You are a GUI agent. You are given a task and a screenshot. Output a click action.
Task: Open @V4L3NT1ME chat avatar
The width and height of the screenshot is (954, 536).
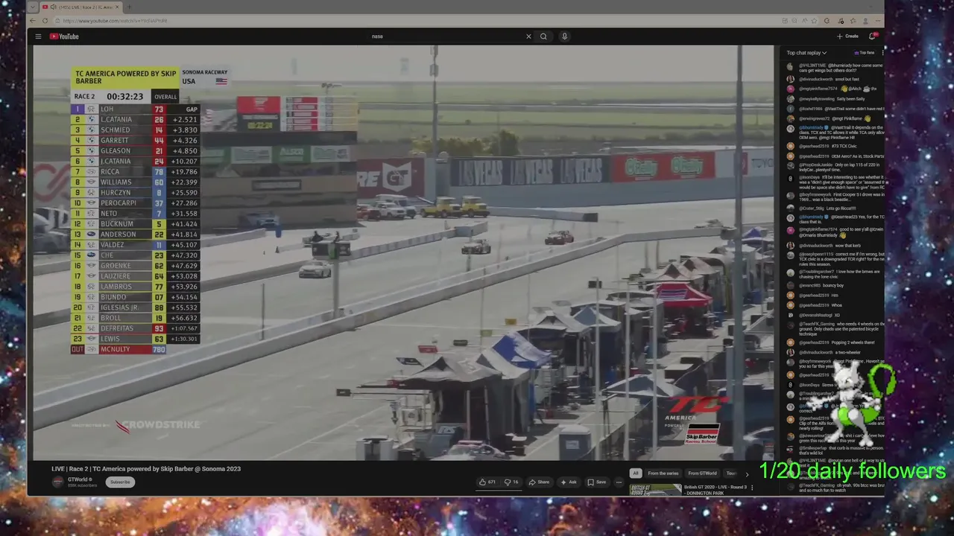[791, 67]
